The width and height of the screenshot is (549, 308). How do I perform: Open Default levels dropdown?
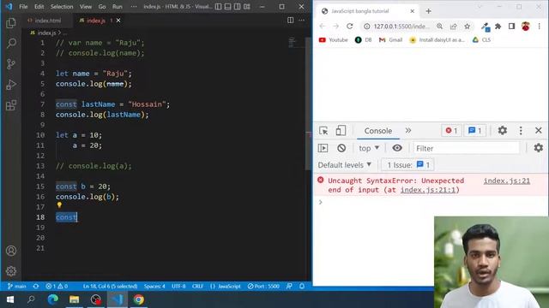click(x=345, y=165)
